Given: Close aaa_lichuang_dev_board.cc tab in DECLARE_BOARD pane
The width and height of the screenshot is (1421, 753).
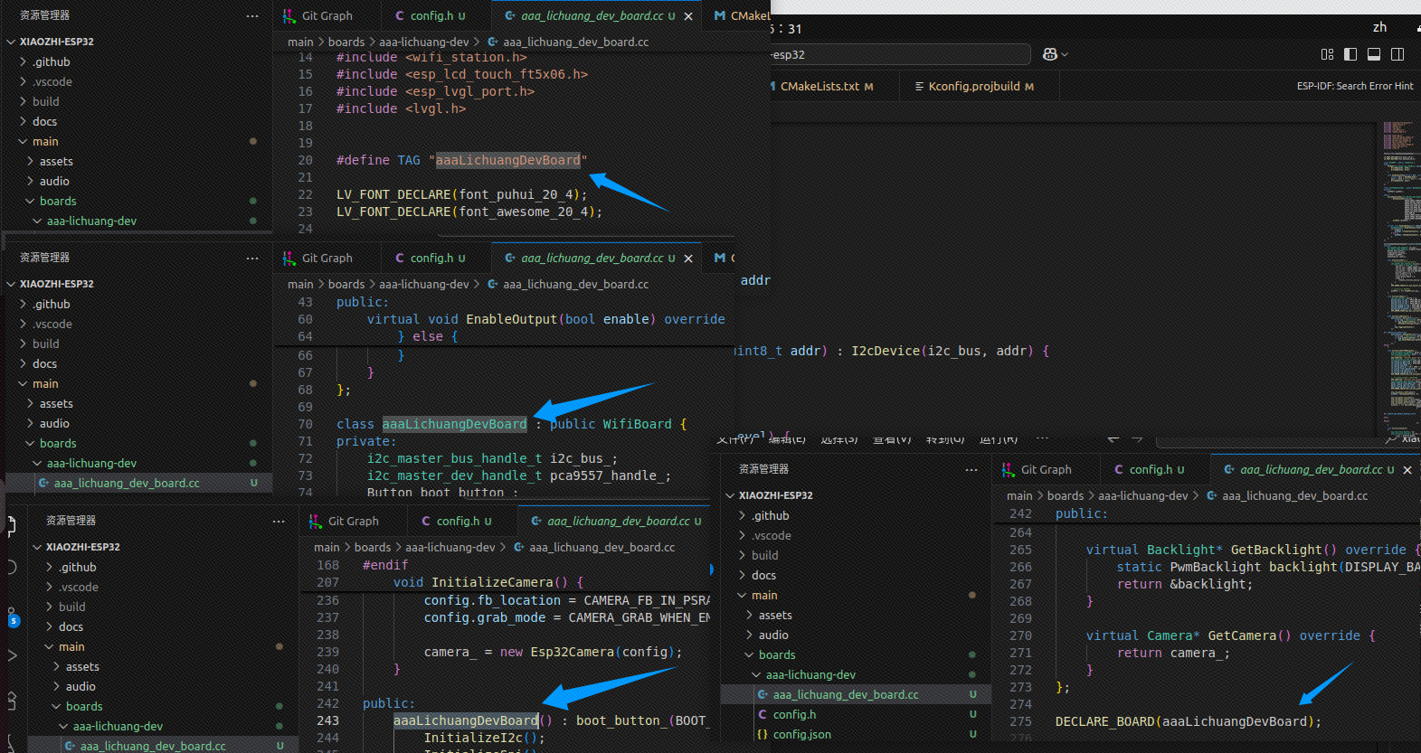Looking at the screenshot, I should click(x=1407, y=470).
